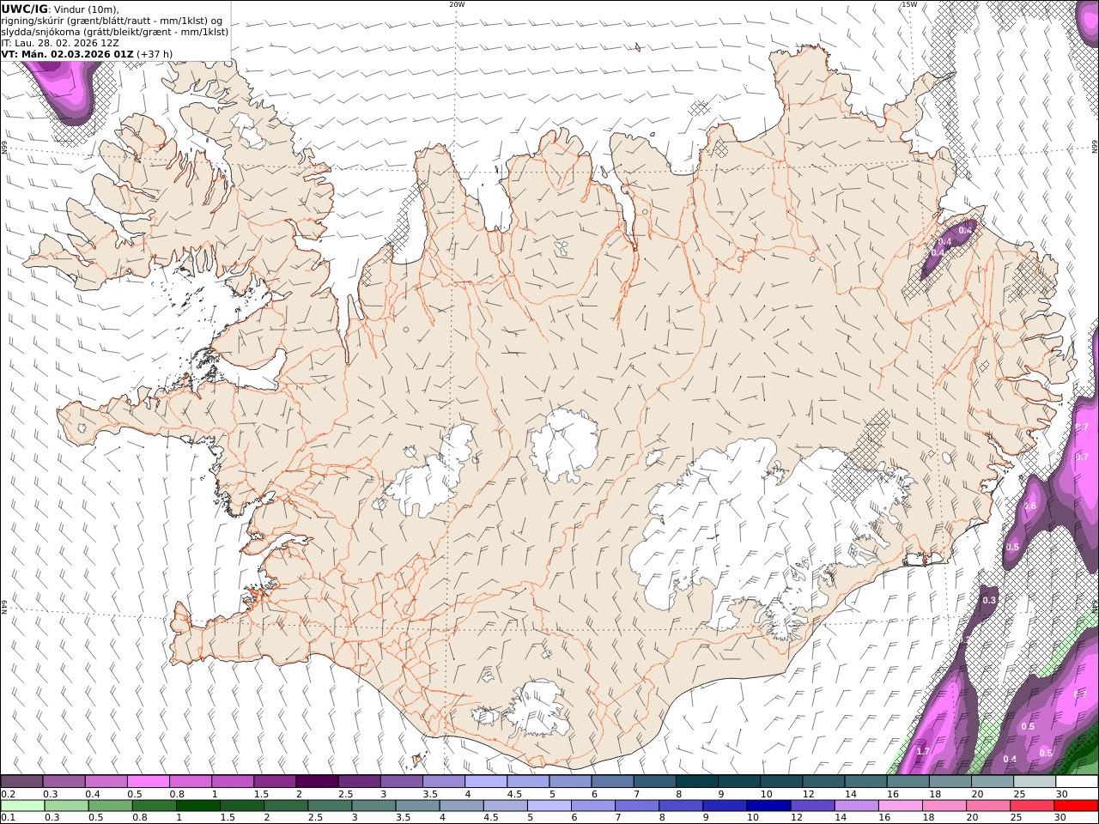
Task: Pick bottom-row light blue swatch between 5 and 6
Action: (x=549, y=805)
